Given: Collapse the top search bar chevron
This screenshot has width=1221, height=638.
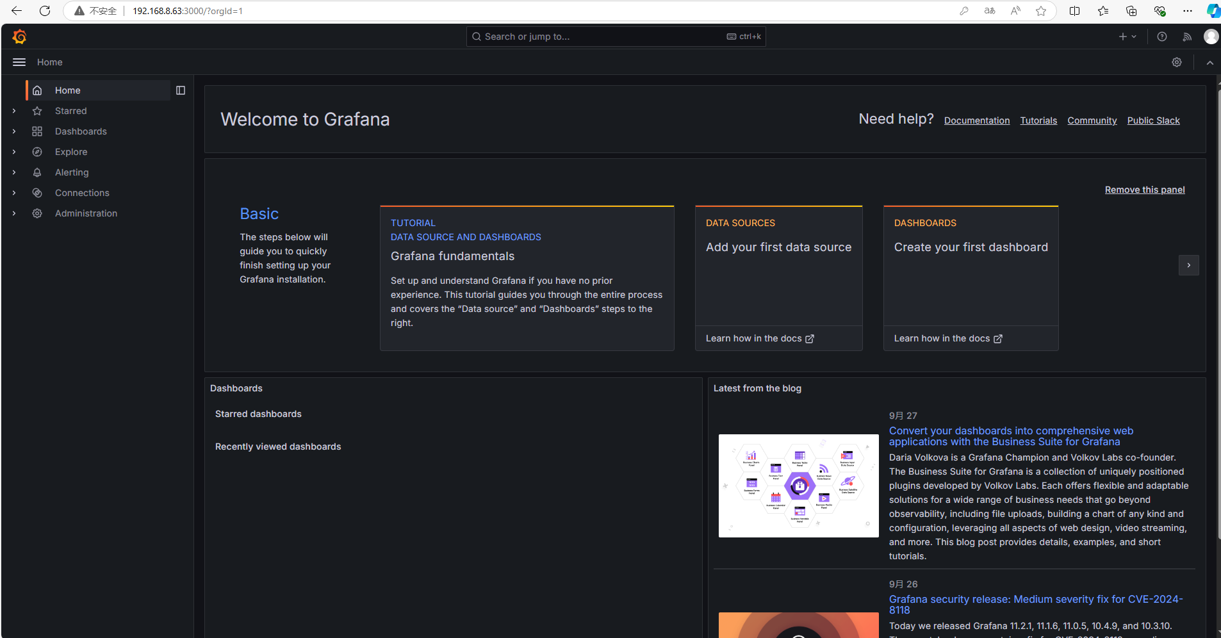Looking at the screenshot, I should tap(1209, 62).
